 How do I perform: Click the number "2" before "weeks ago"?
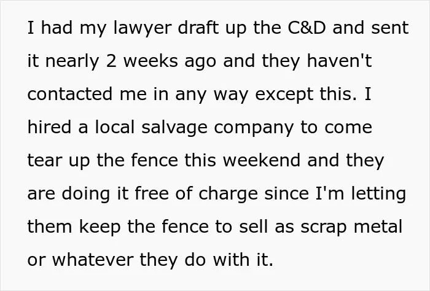(x=111, y=61)
